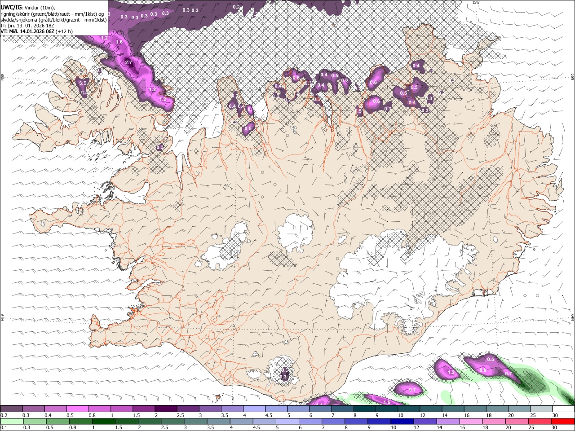Pick the upper legend pale grey swatch 25–30

click(x=542, y=409)
